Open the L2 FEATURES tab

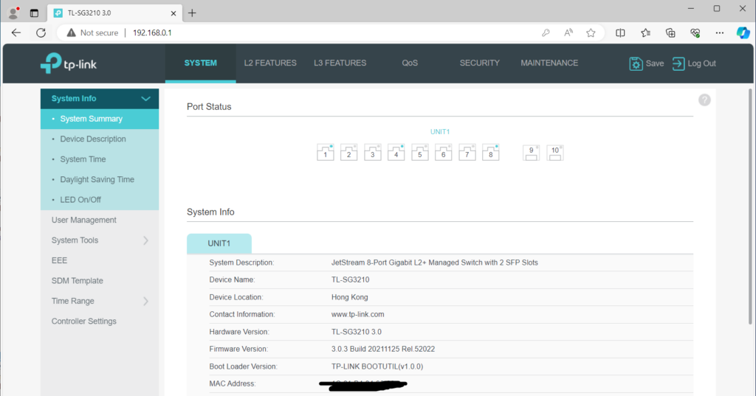coord(270,63)
